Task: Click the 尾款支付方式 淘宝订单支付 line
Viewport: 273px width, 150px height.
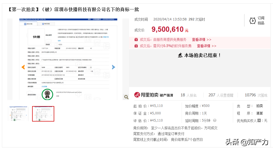Action: tap(159, 134)
